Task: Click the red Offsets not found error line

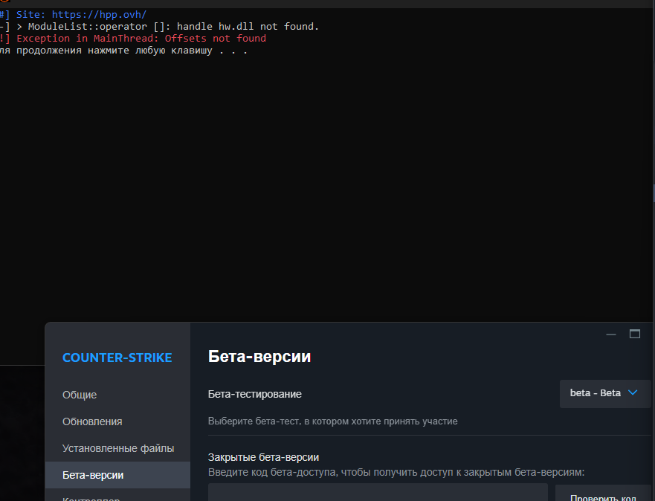Action: click(x=141, y=38)
